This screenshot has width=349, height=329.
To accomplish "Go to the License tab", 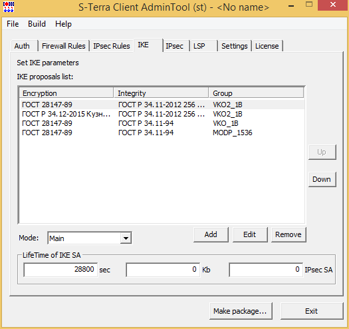I will click(267, 46).
